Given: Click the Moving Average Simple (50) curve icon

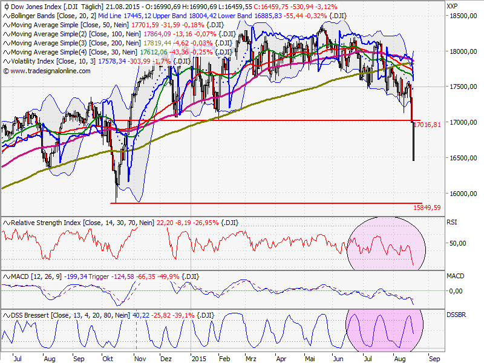Looking at the screenshot, I should (6, 25).
